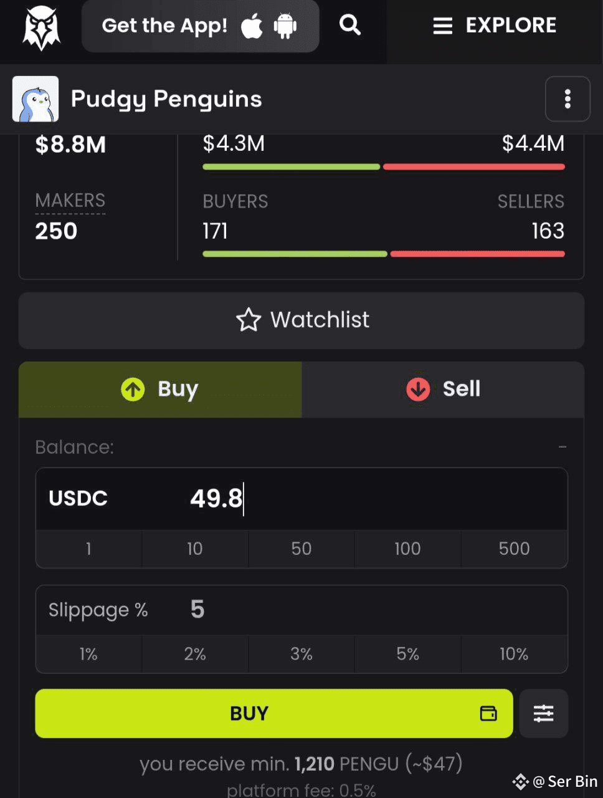The image size is (603, 798).
Task: Switch to the Buy tab
Action: [x=160, y=390]
